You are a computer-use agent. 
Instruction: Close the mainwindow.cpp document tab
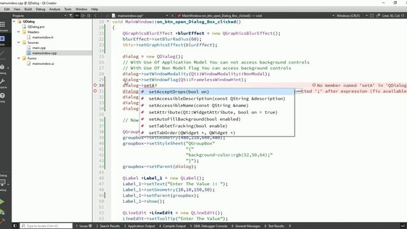point(172,15)
